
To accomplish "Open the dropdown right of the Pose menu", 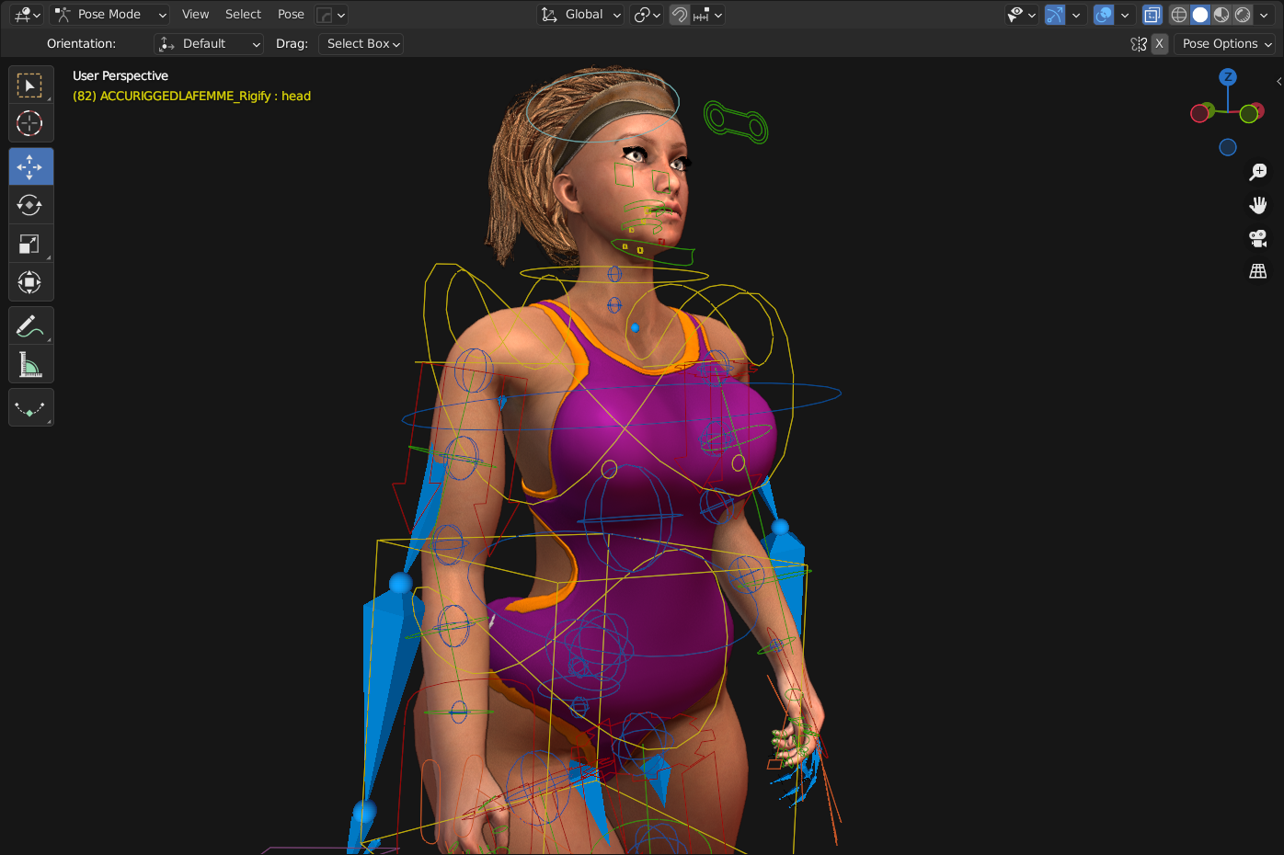I will (331, 15).
